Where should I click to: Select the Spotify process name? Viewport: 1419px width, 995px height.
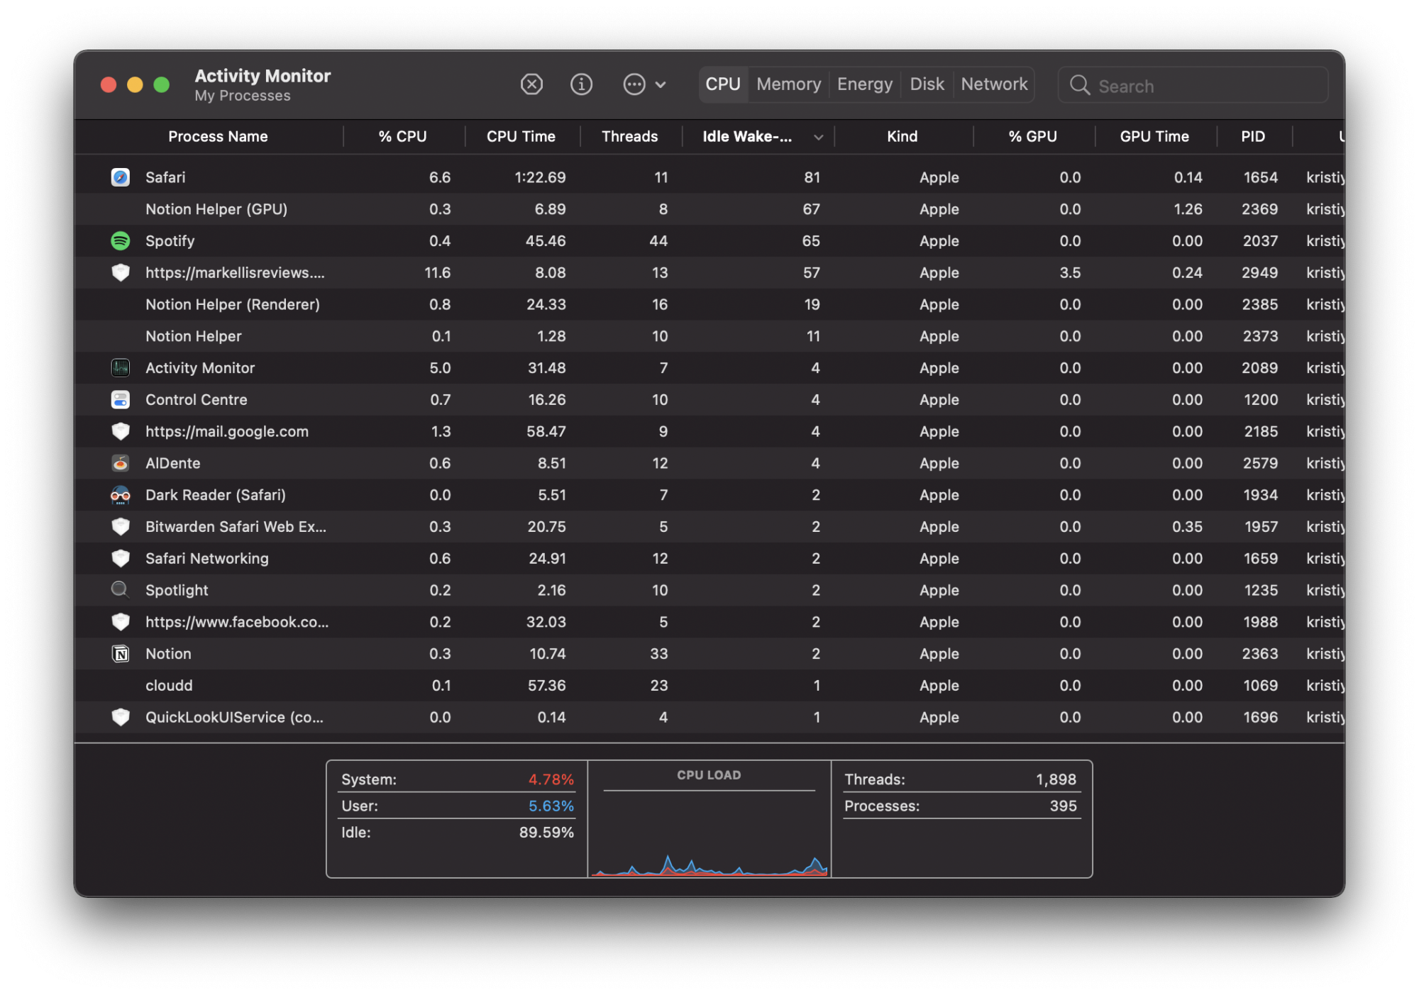pos(170,241)
